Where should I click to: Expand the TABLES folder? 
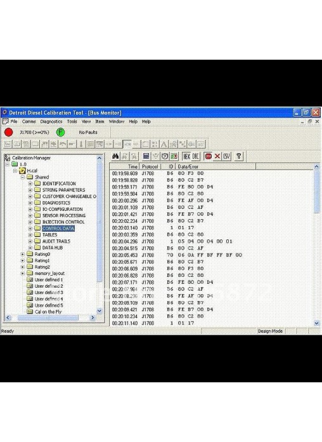click(30, 235)
